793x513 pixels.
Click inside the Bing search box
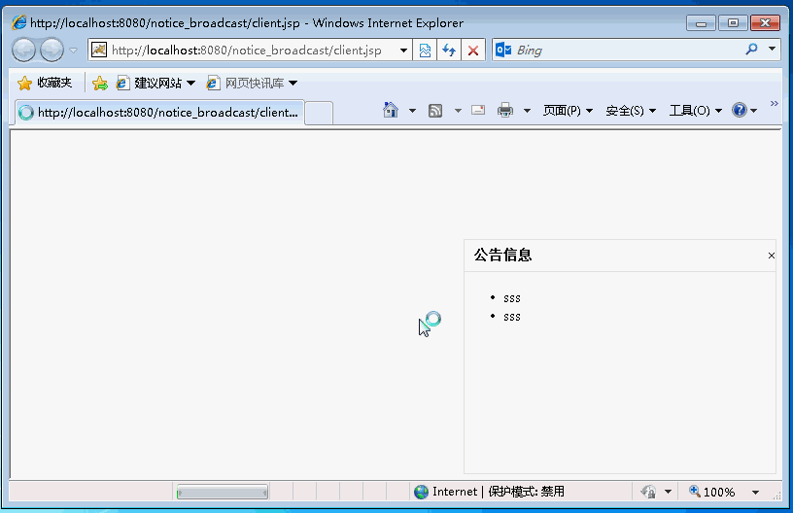tap(627, 50)
